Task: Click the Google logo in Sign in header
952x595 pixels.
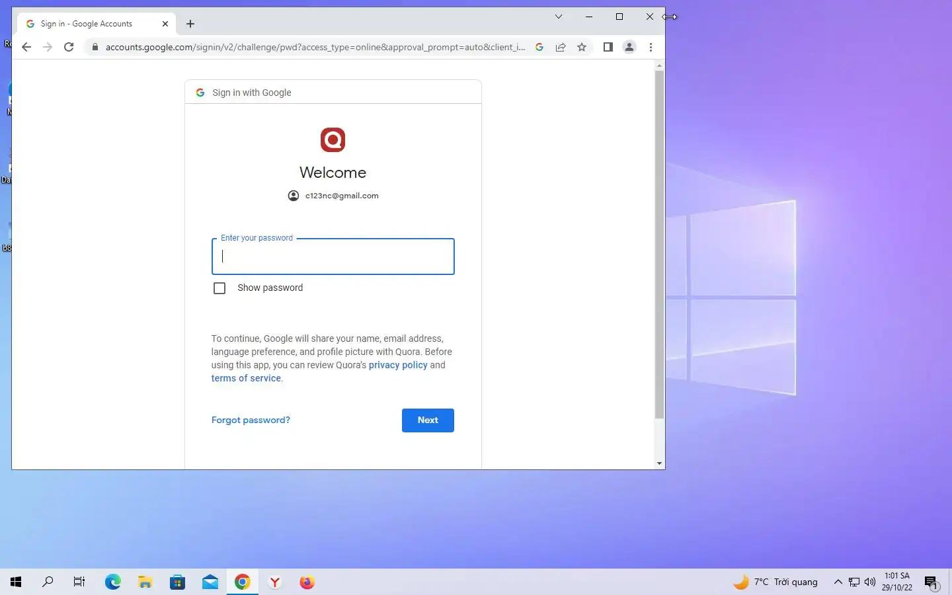Action: point(200,93)
